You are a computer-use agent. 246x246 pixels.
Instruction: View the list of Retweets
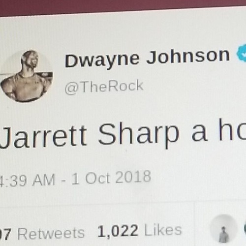coord(42,233)
